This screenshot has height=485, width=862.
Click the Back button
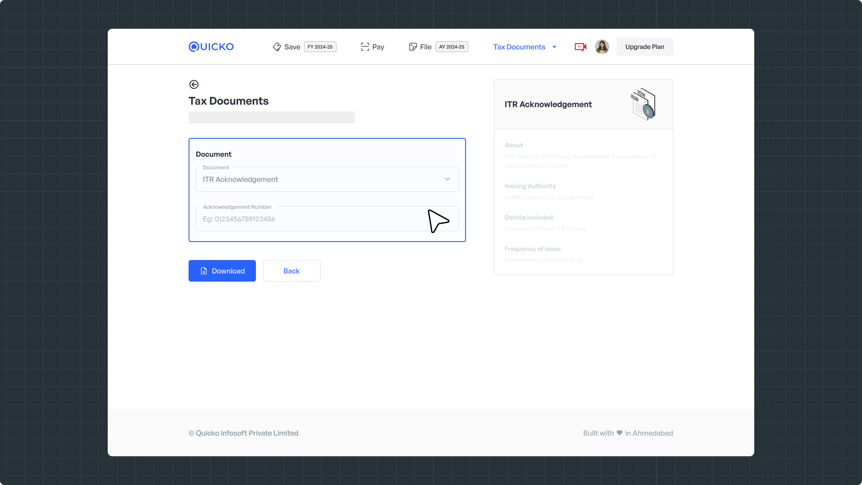[x=291, y=271]
